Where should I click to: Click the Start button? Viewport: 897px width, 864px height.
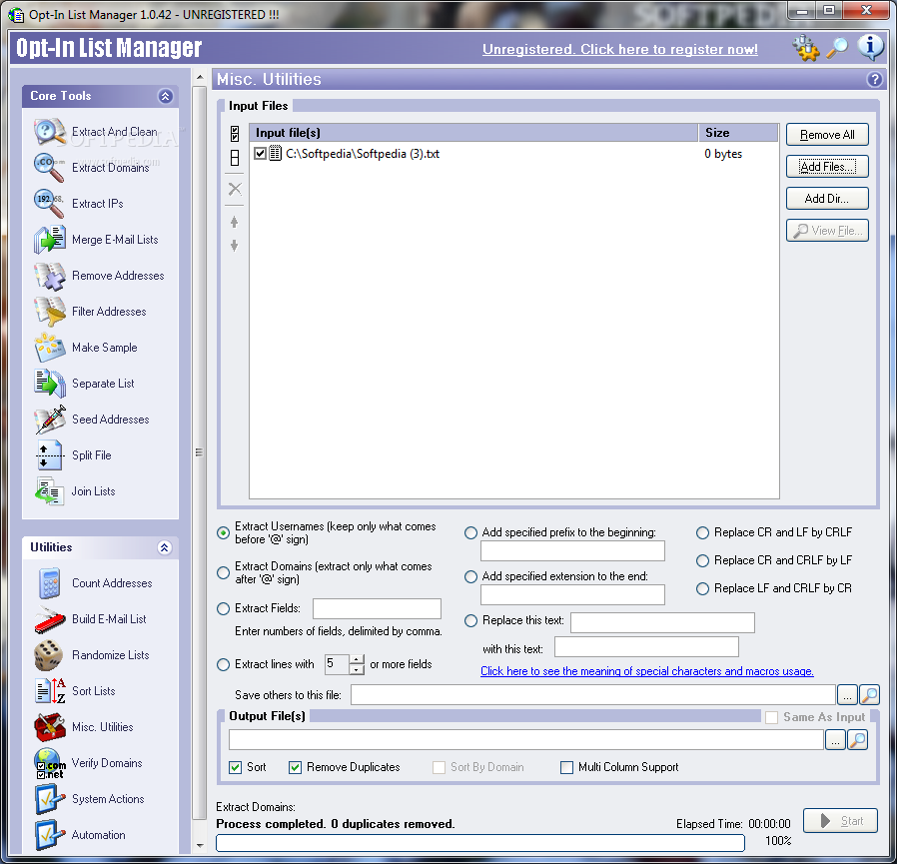click(840, 821)
